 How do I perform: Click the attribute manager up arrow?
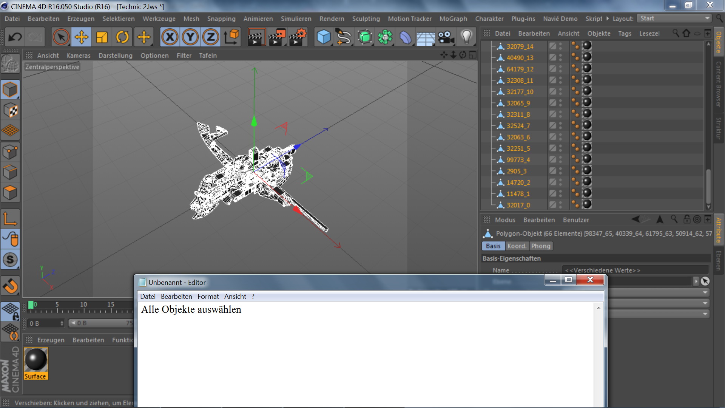(x=660, y=219)
